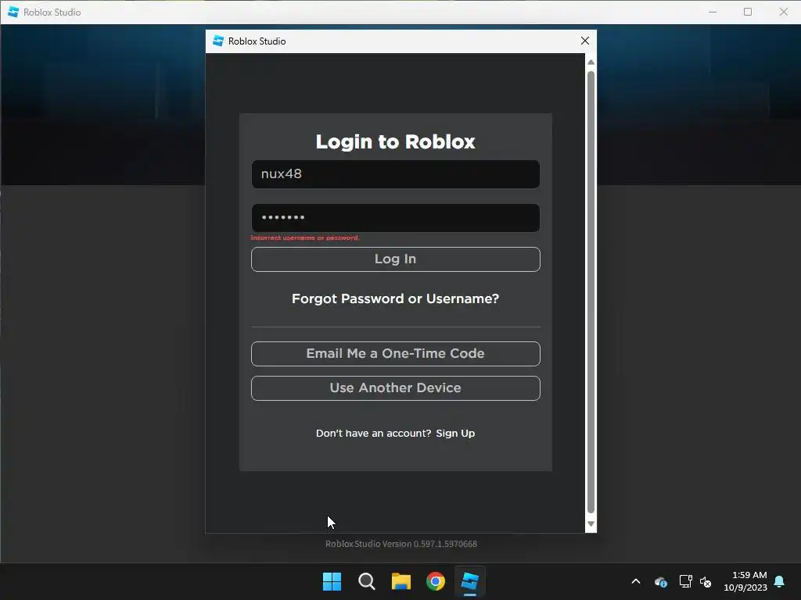Click the Roblox Studio logo in dialog title

pos(218,41)
